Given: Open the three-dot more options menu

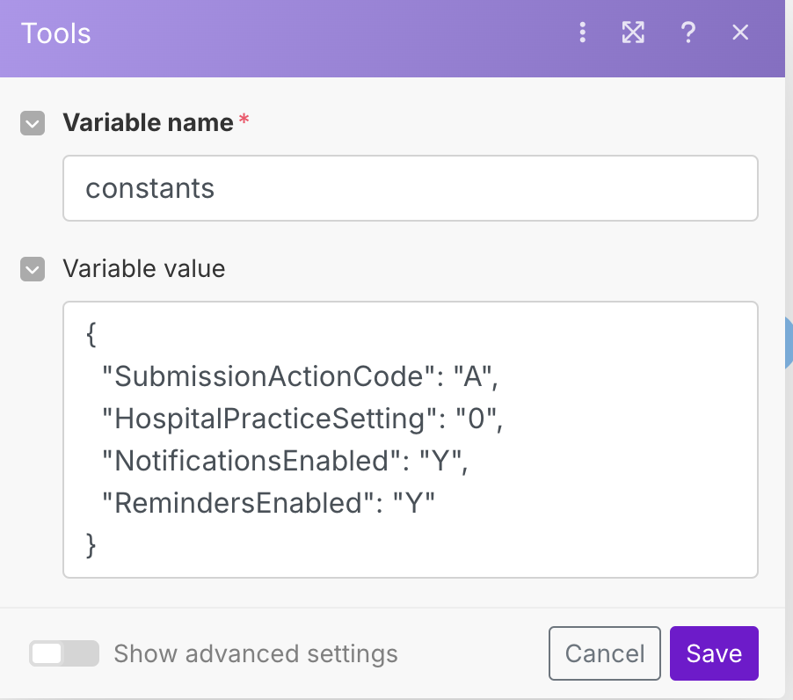Looking at the screenshot, I should (582, 33).
